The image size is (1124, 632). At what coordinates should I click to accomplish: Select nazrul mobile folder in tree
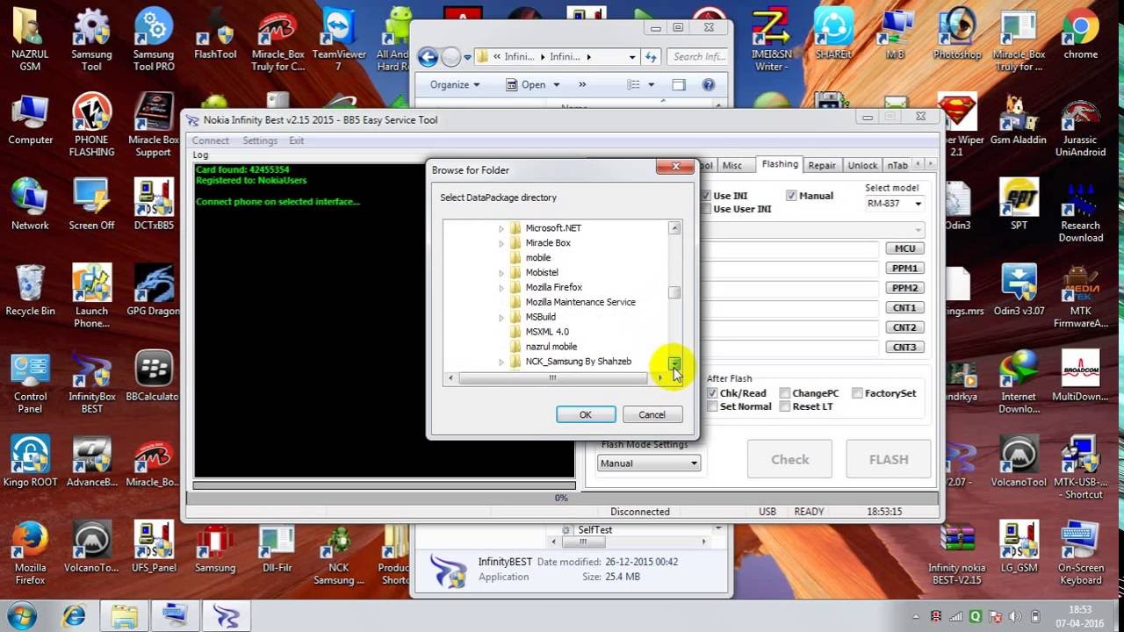pyautogui.click(x=551, y=347)
